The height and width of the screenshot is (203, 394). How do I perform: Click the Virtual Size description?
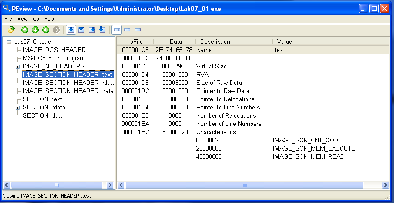(211, 67)
